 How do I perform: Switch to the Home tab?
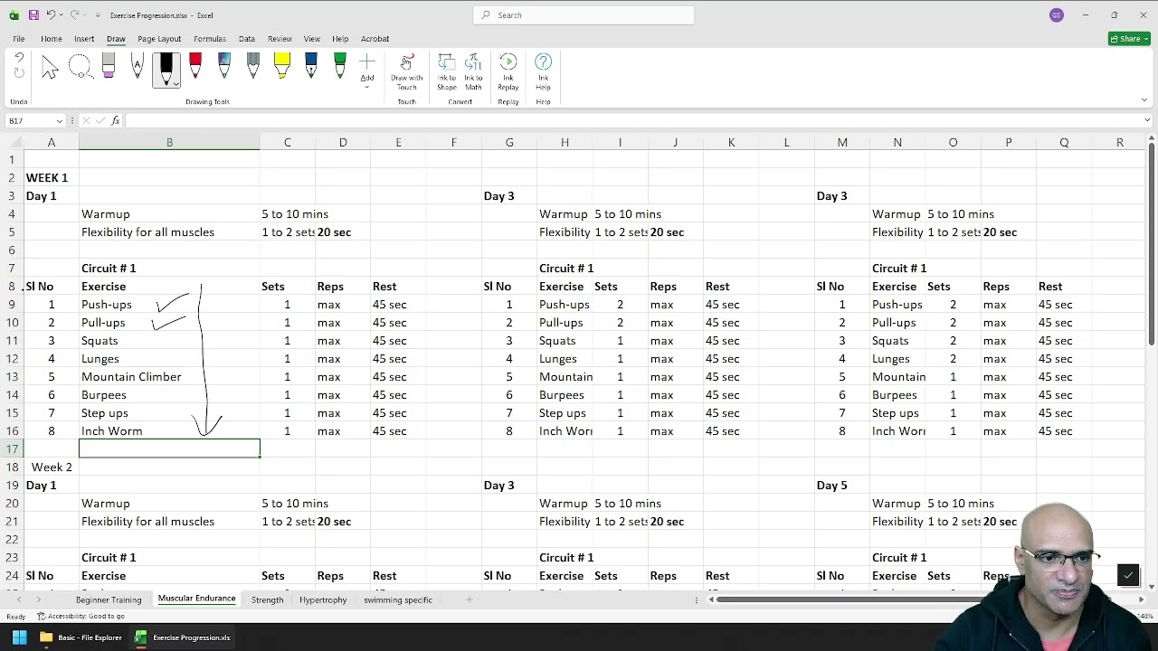click(52, 39)
